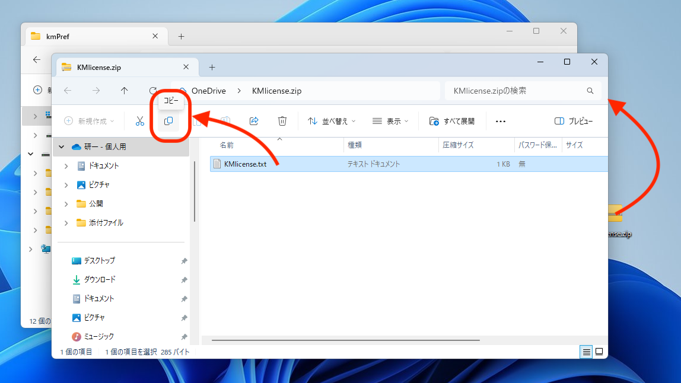Image resolution: width=681 pixels, height=383 pixels.
Task: Click the すべて展開 extract all button
Action: click(x=452, y=121)
